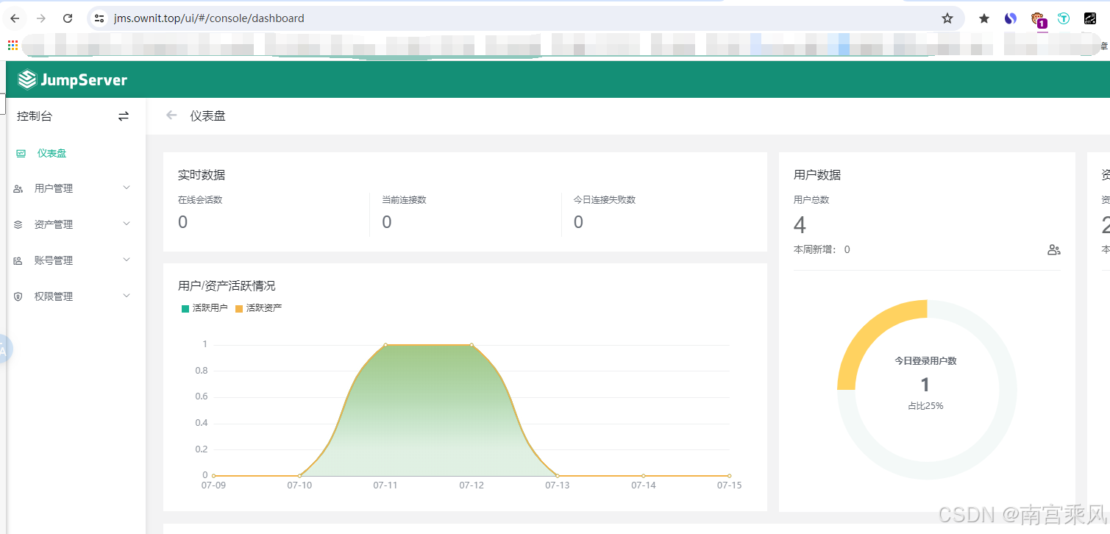This screenshot has height=534, width=1110.
Task: Click the console switch arrows icon
Action: point(124,116)
